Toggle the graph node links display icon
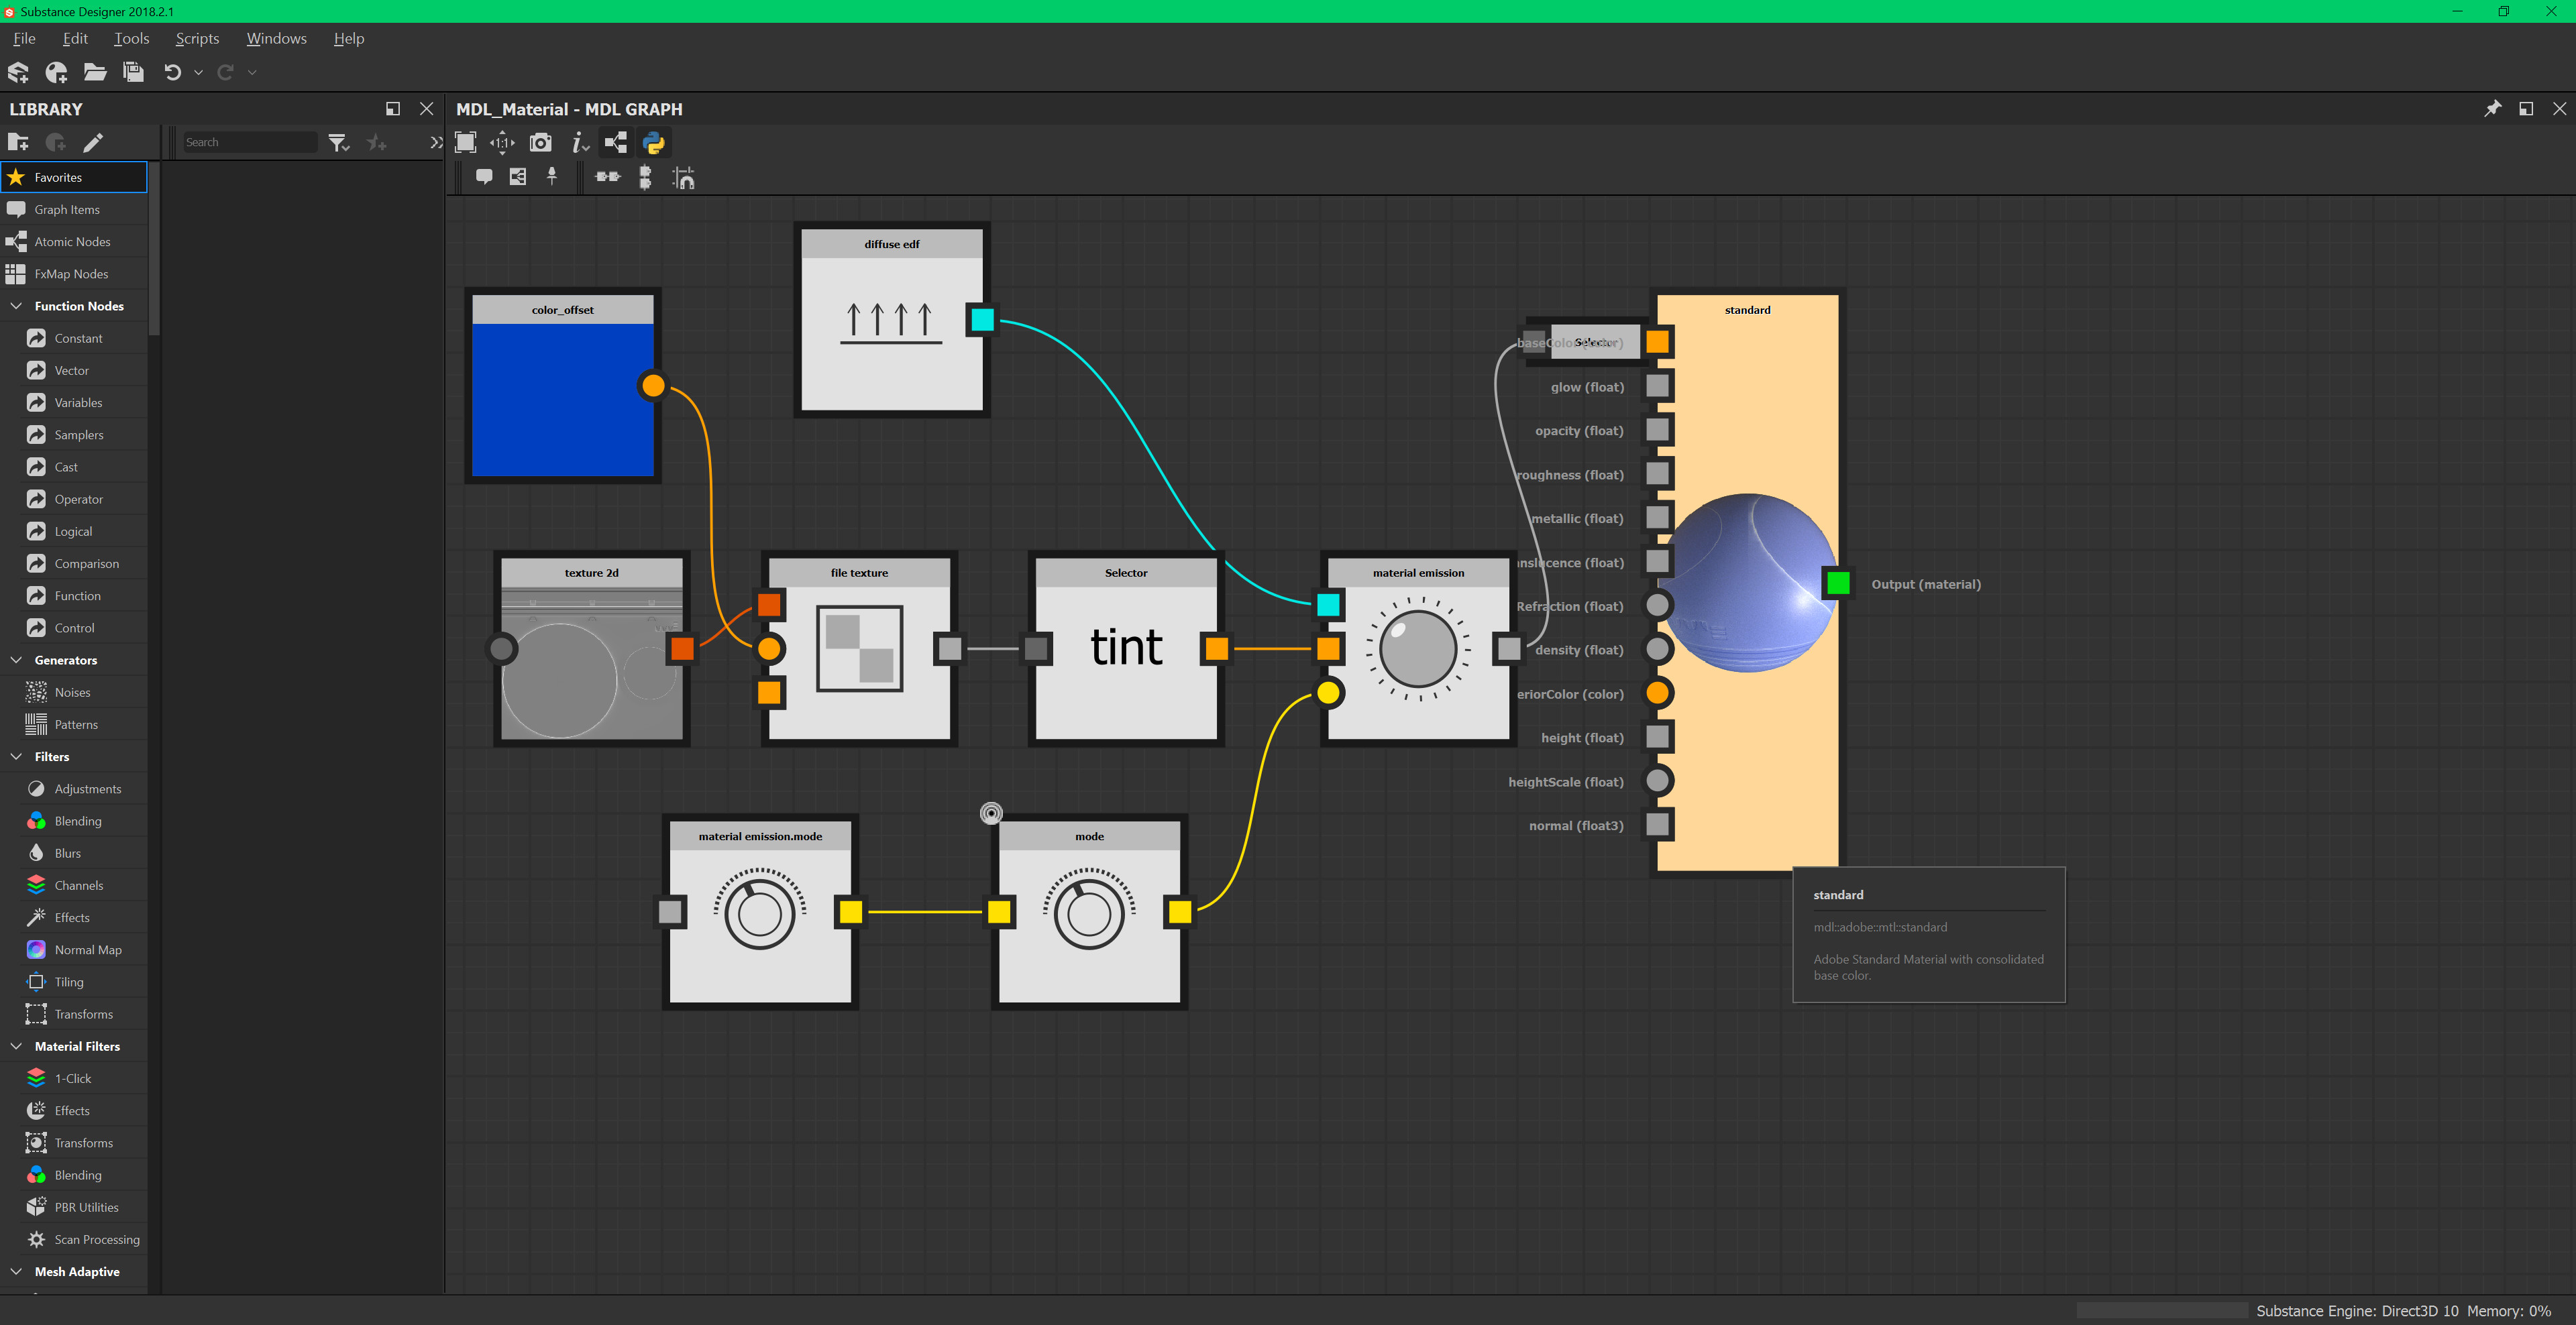This screenshot has height=1325, width=2576. 616,143
